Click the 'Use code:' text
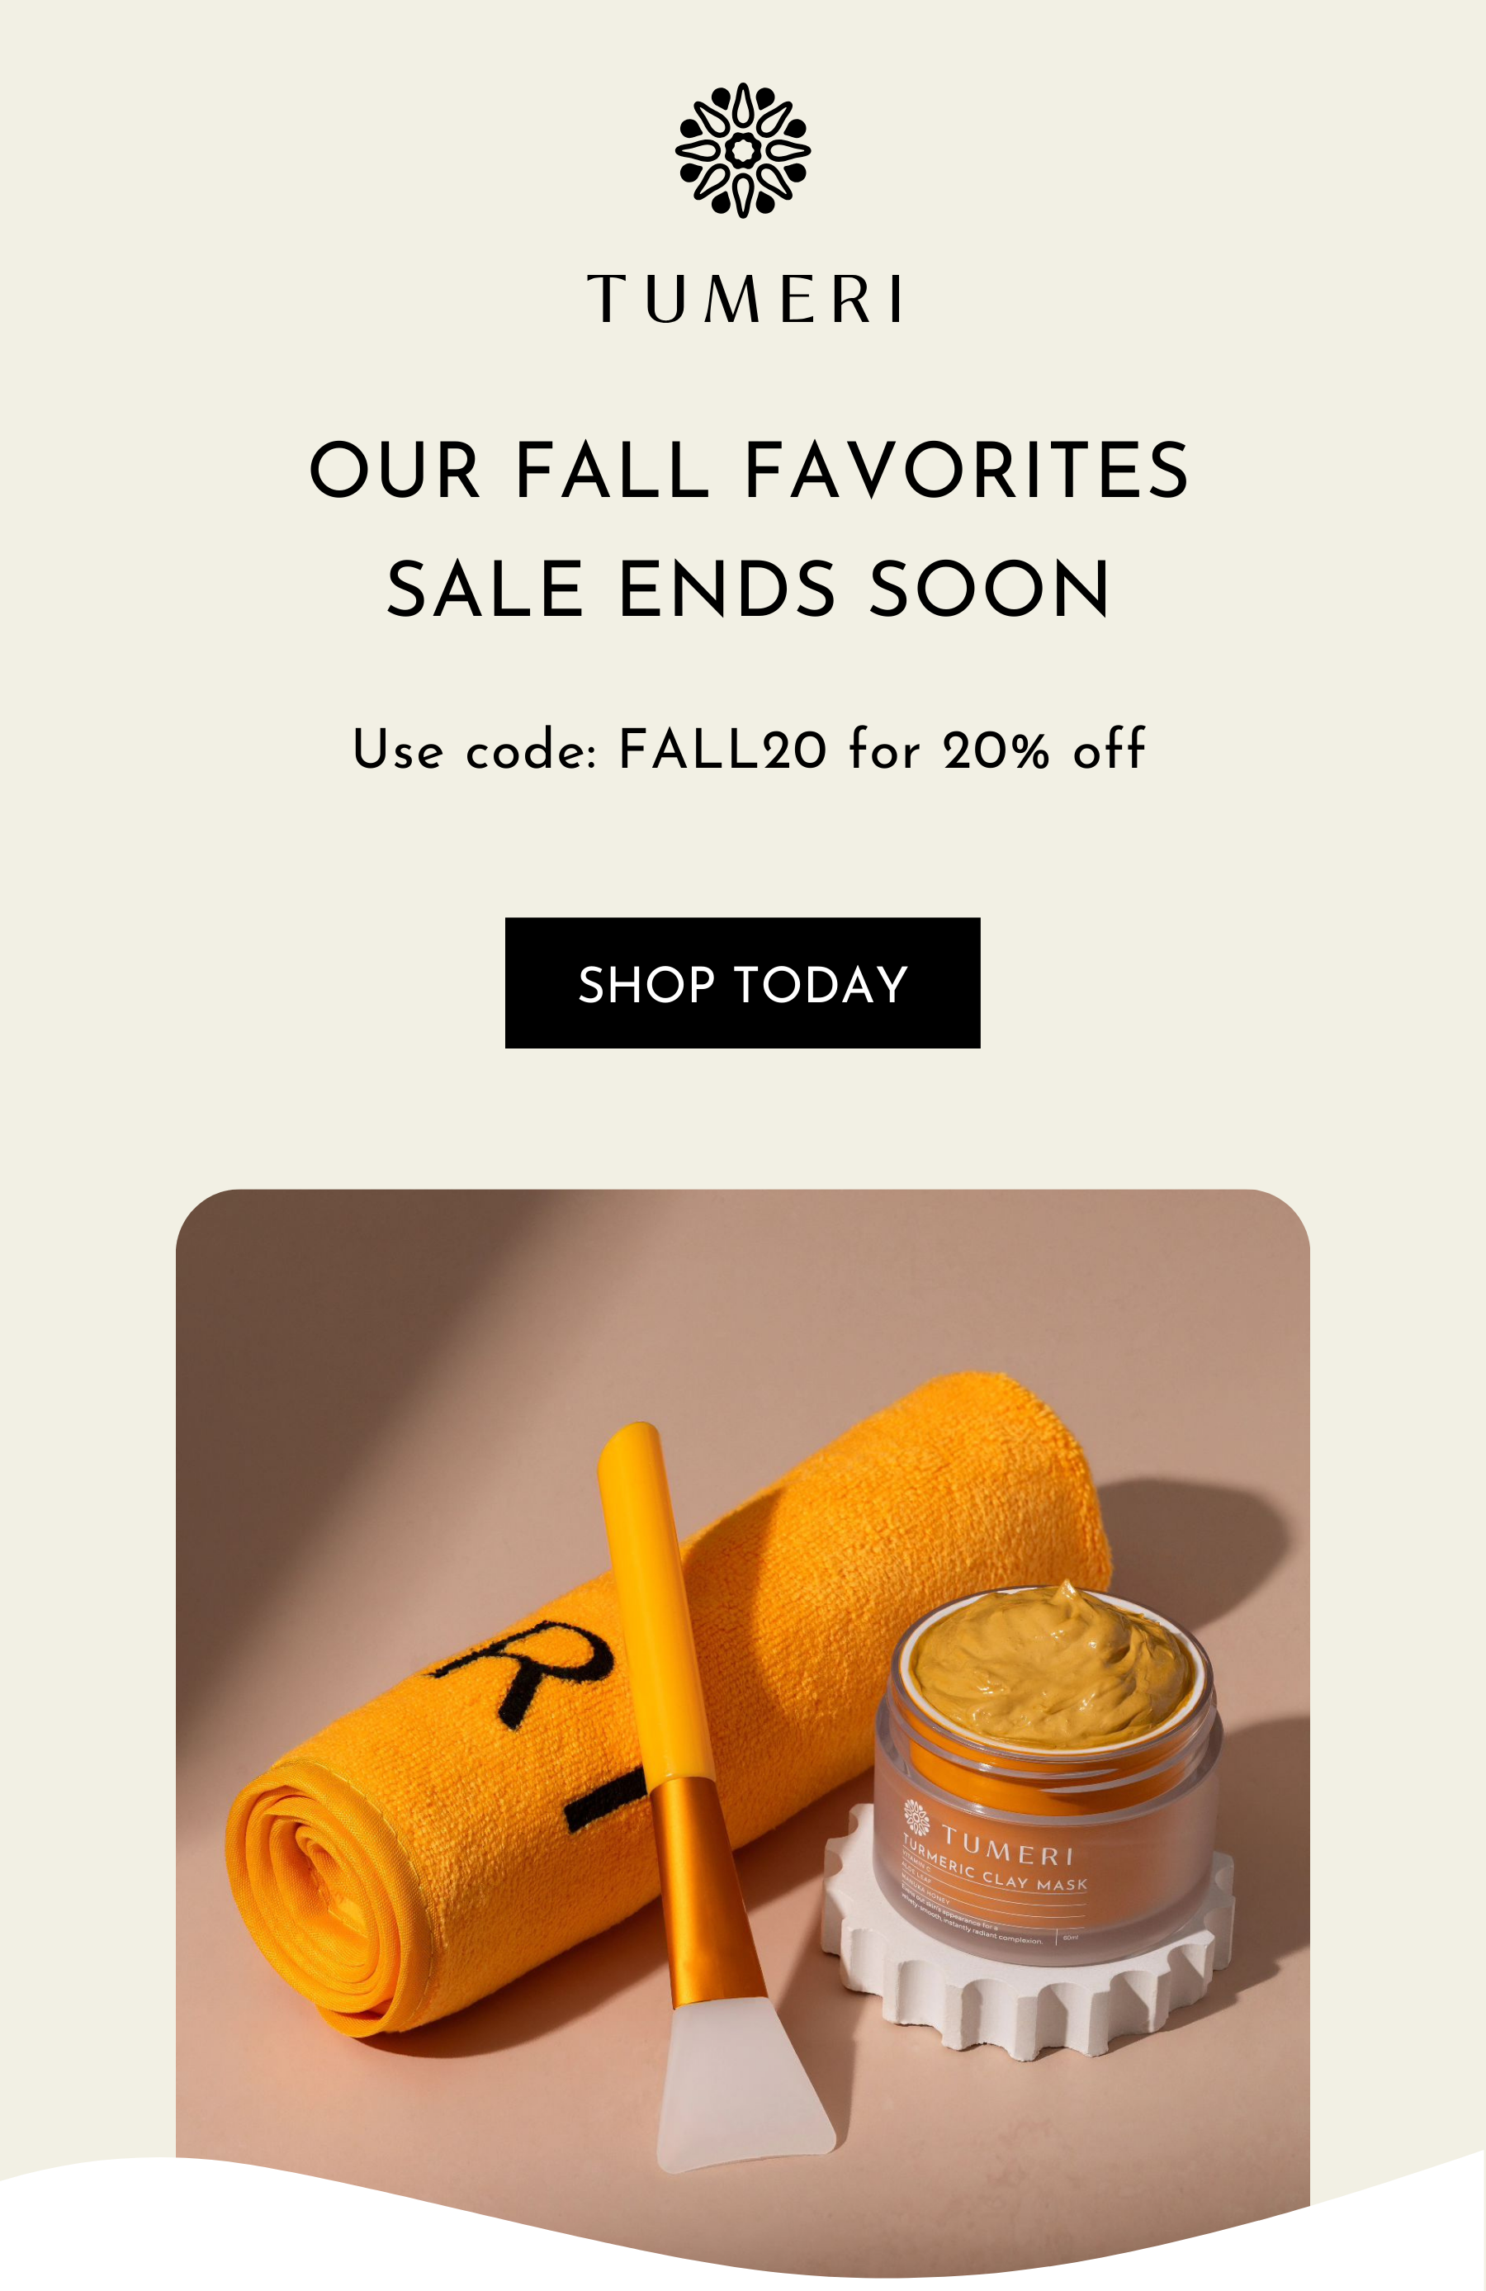Viewport: 1486px width, 2291px height. (476, 749)
